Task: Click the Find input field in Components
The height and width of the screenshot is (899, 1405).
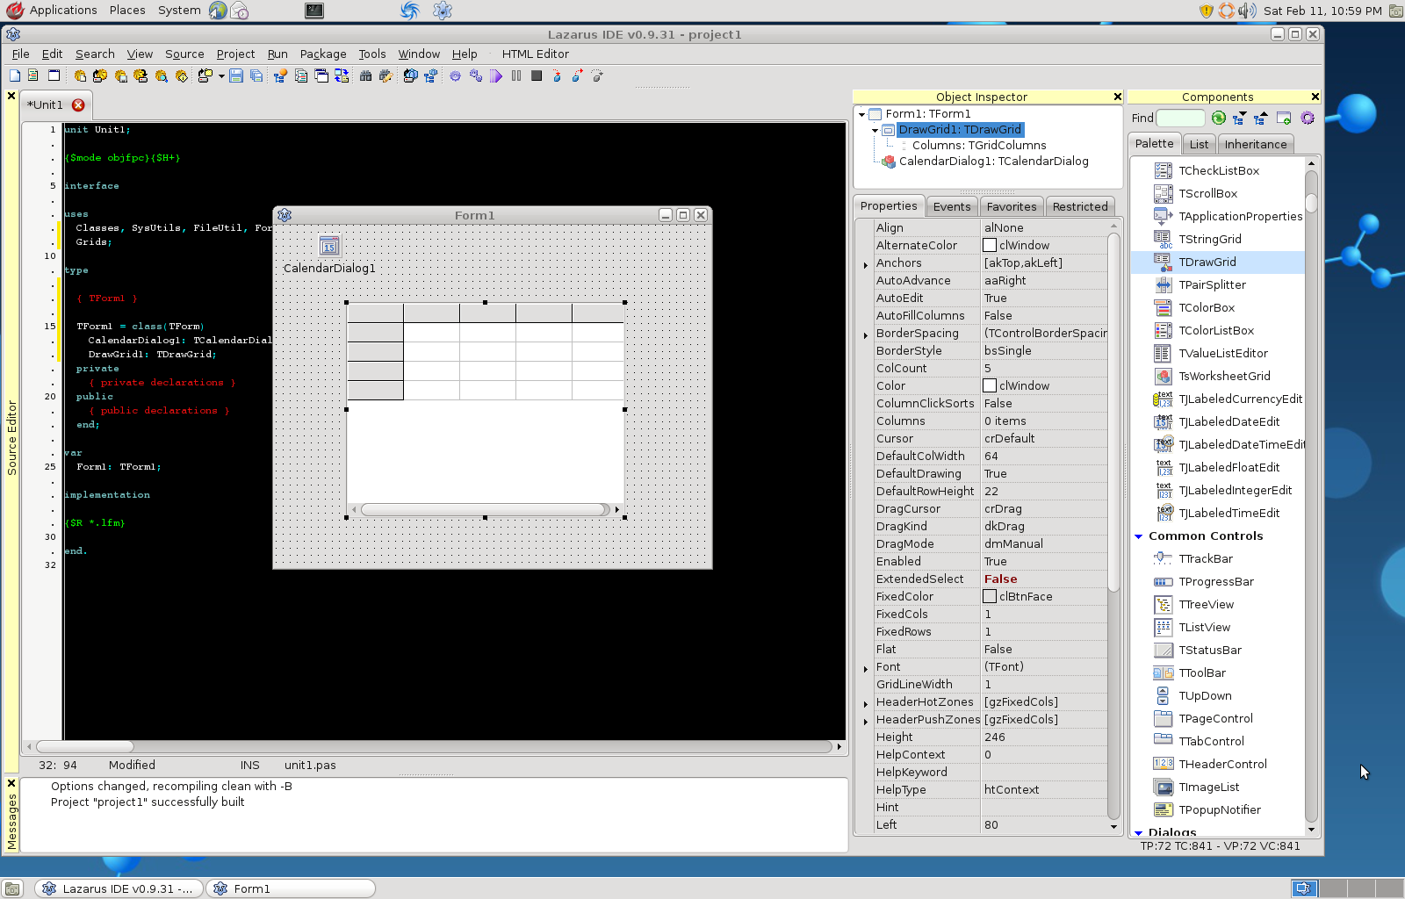Action: point(1180,118)
